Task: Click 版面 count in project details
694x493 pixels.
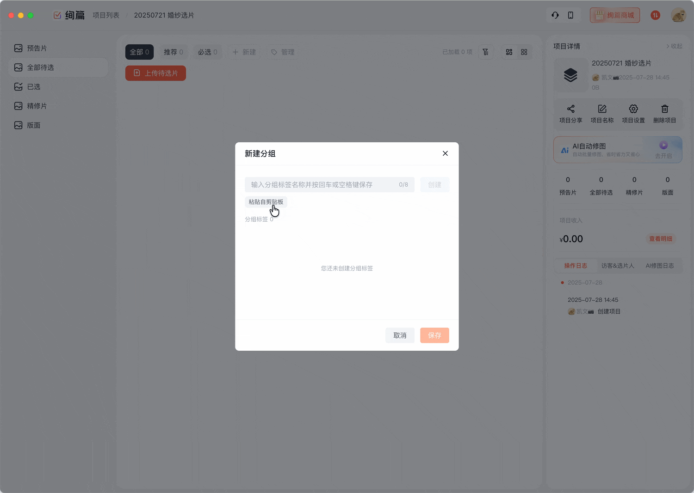Action: 668,185
